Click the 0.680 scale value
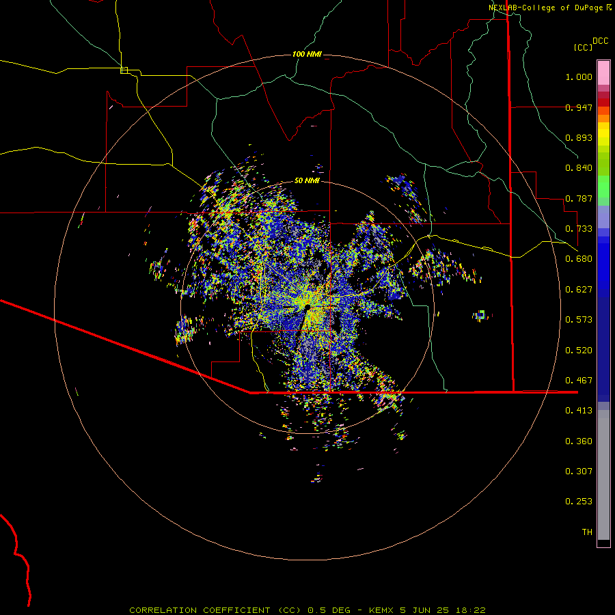 click(x=579, y=259)
